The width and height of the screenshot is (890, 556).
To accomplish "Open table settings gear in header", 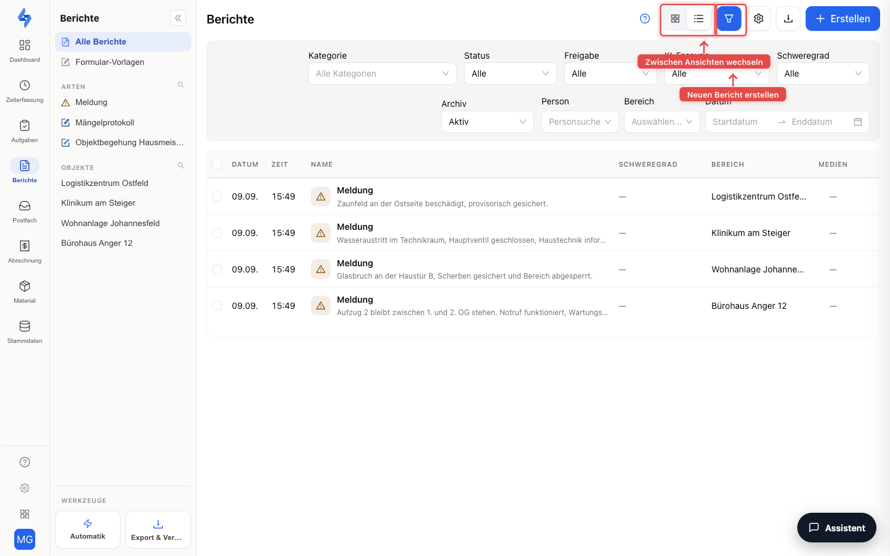I will [x=758, y=19].
